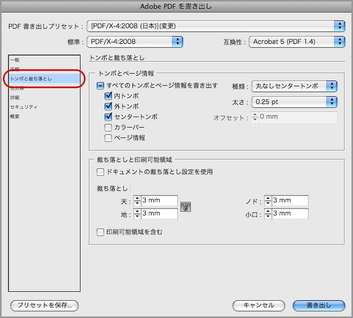
Task: Check 印刷可能領域を含む option
Action: click(100, 232)
